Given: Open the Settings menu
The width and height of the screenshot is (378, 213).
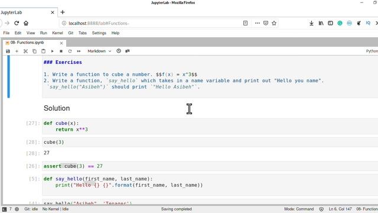Looking at the screenshot, I should pos(99,33).
